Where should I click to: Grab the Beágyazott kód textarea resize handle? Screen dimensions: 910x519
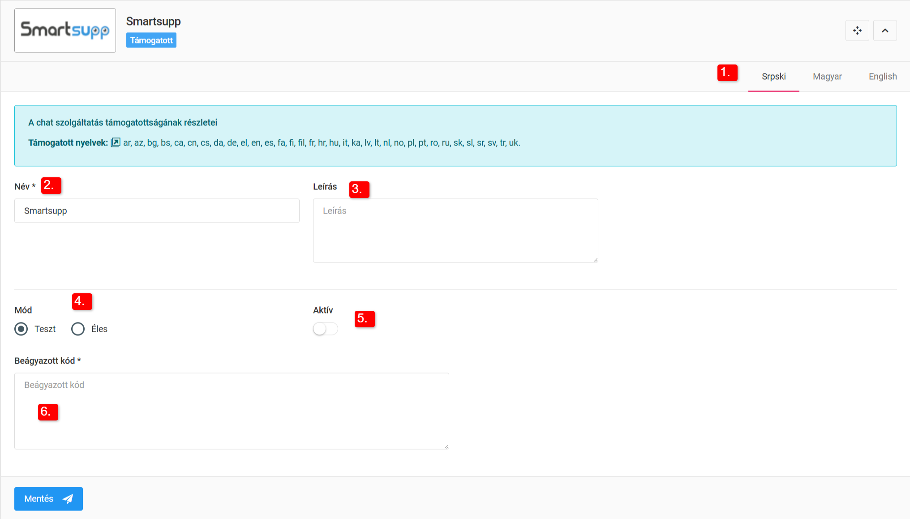[446, 446]
